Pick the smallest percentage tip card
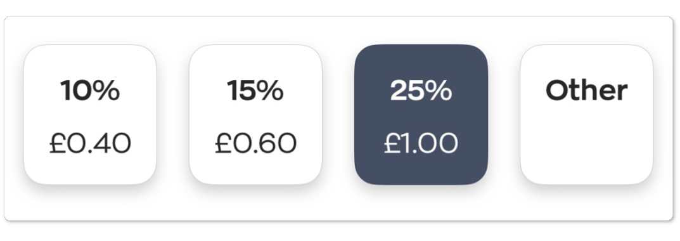 click(x=90, y=115)
